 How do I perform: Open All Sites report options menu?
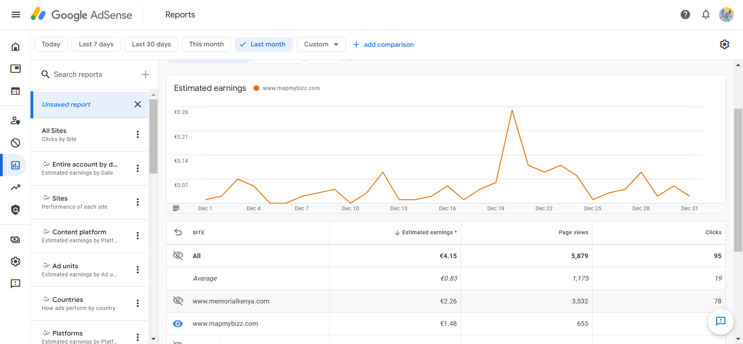pos(138,135)
